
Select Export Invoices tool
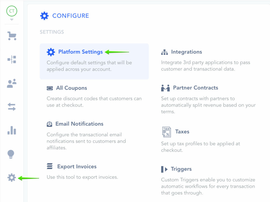[x=77, y=167]
